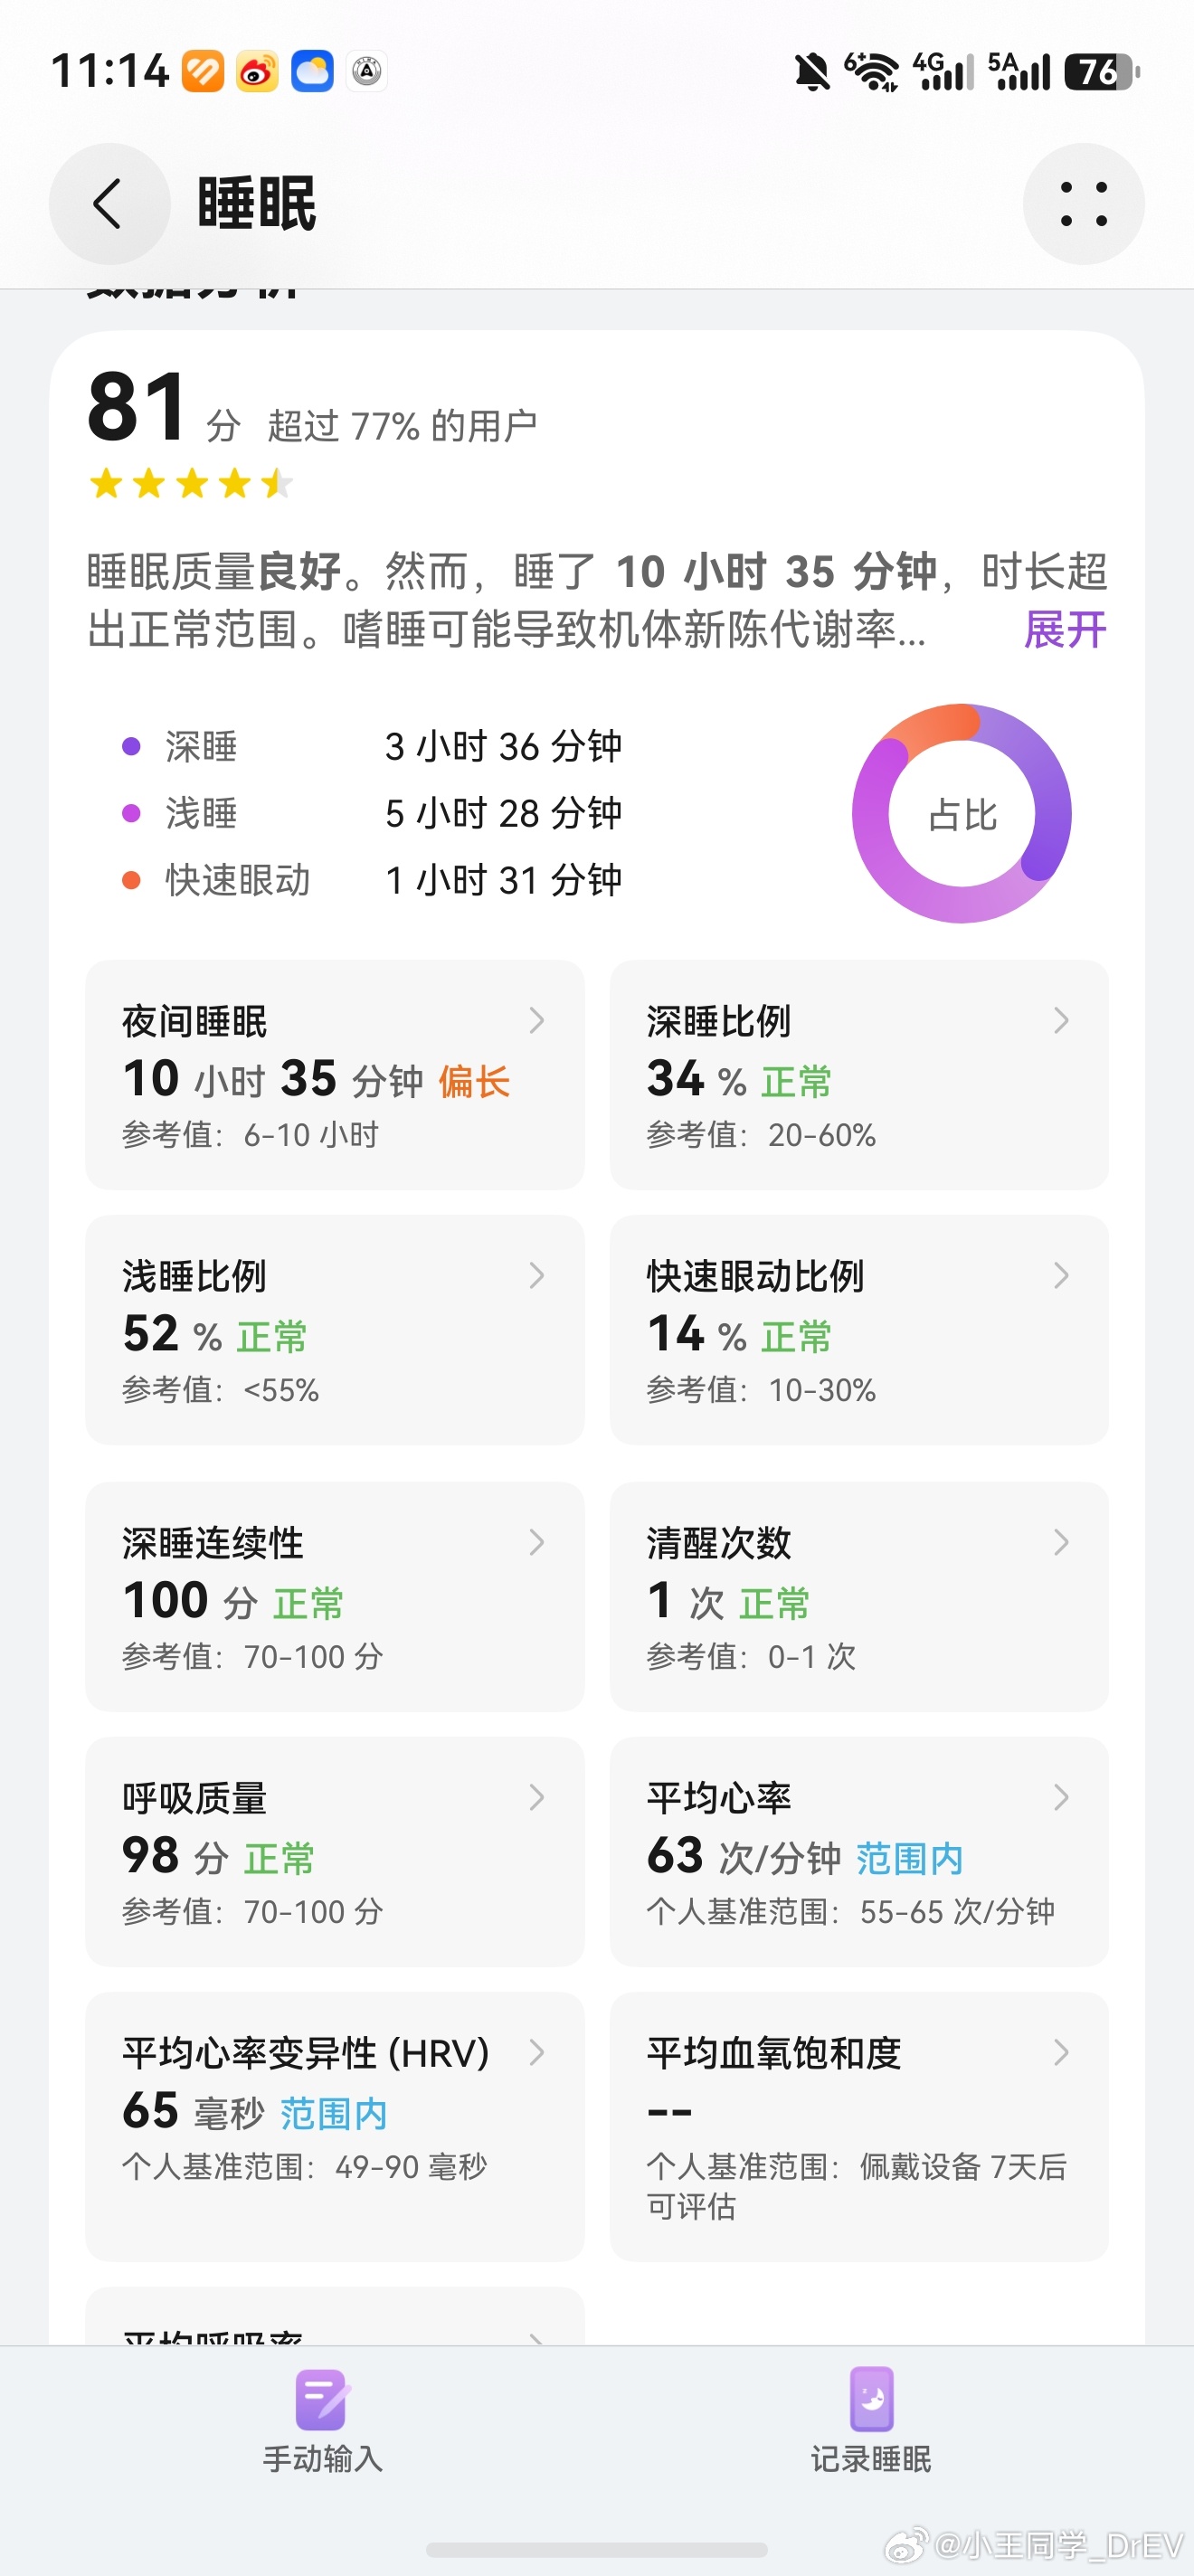1194x2576 pixels.
Task: Tap the back arrow beside 睡眠 title
Action: point(109,204)
